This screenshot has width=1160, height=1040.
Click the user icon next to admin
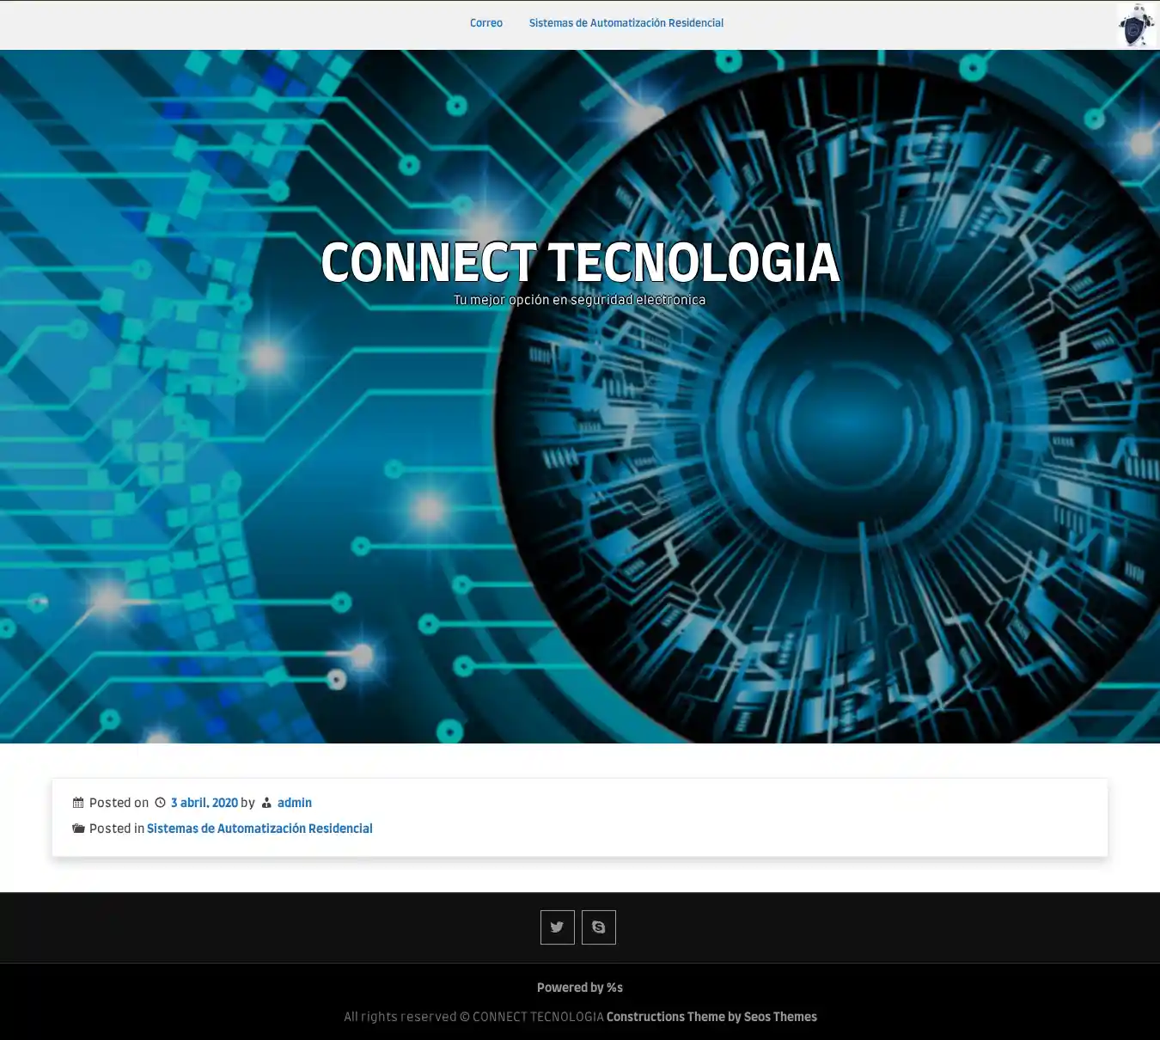[x=266, y=803]
